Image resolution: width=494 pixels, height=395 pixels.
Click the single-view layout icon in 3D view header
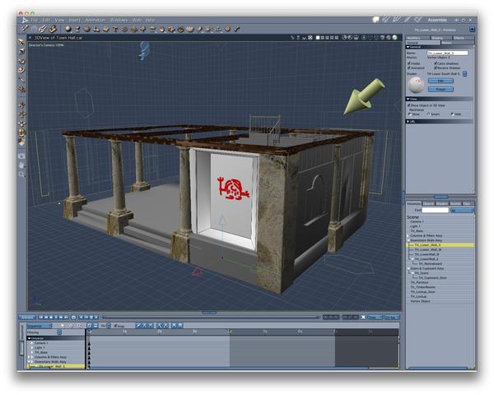(318, 38)
